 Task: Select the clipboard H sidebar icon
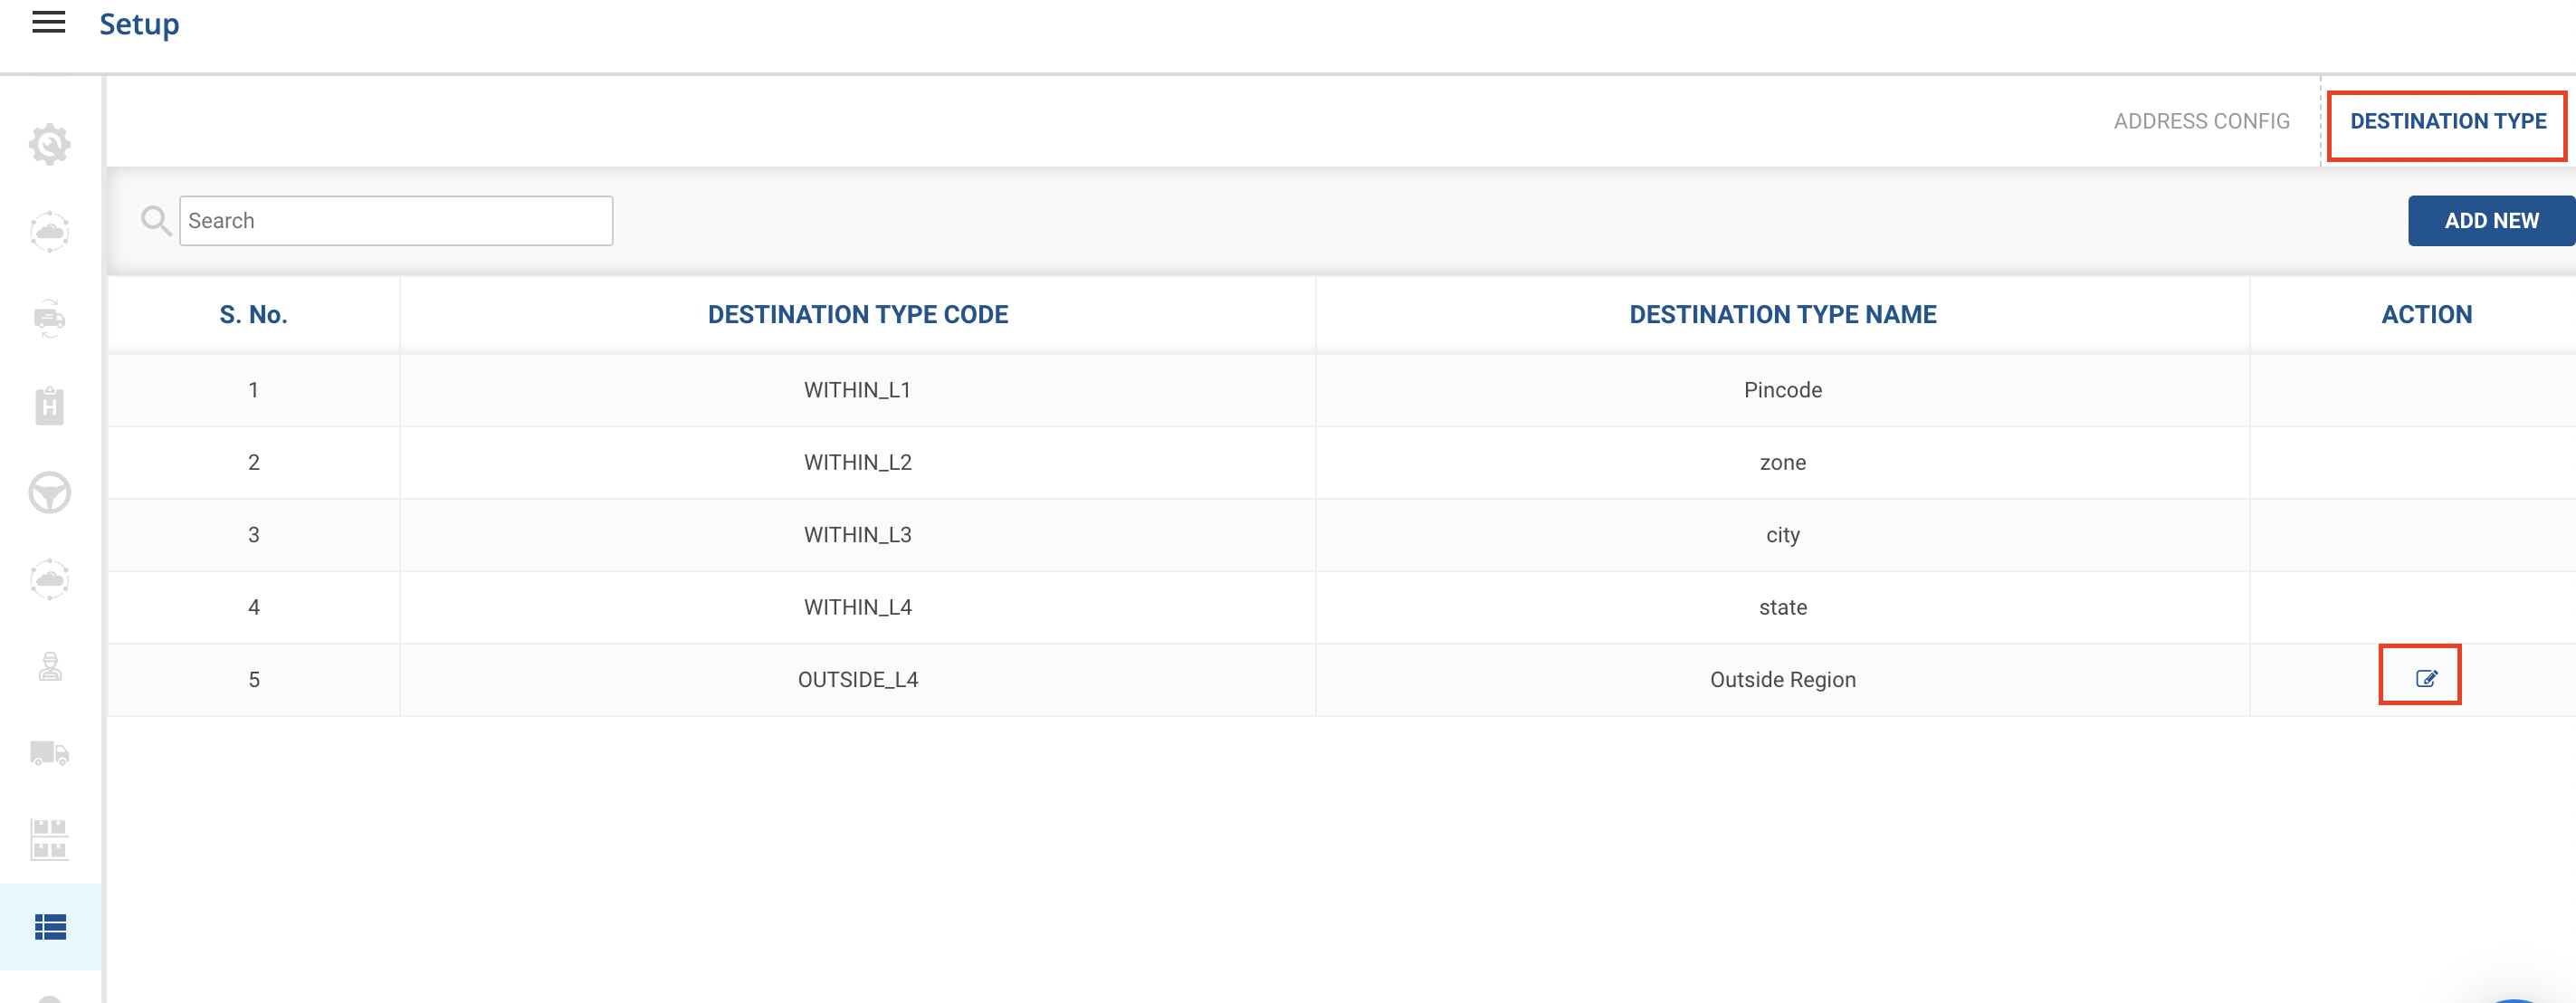(x=49, y=405)
